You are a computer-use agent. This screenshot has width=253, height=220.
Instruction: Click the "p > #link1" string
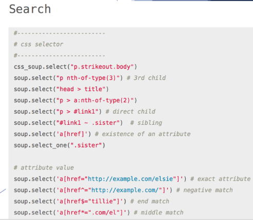pyautogui.click(x=77, y=112)
